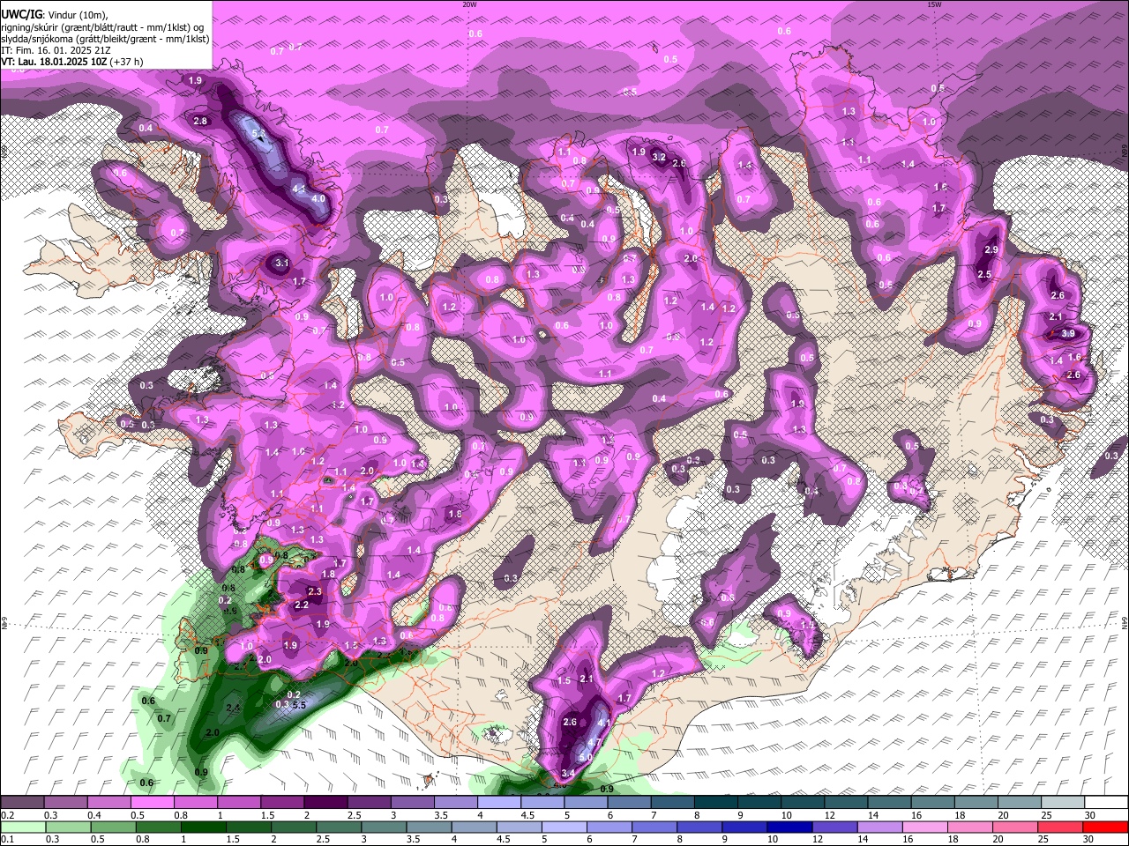Click the 'VT: Lau. 18.01.2025 10Z (+37 h)' valid time
1129x846 pixels.
coord(72,62)
